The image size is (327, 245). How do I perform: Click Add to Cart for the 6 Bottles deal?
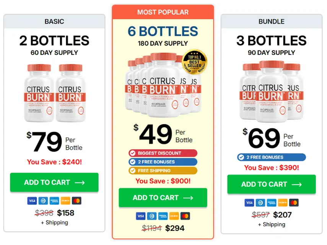(x=163, y=198)
